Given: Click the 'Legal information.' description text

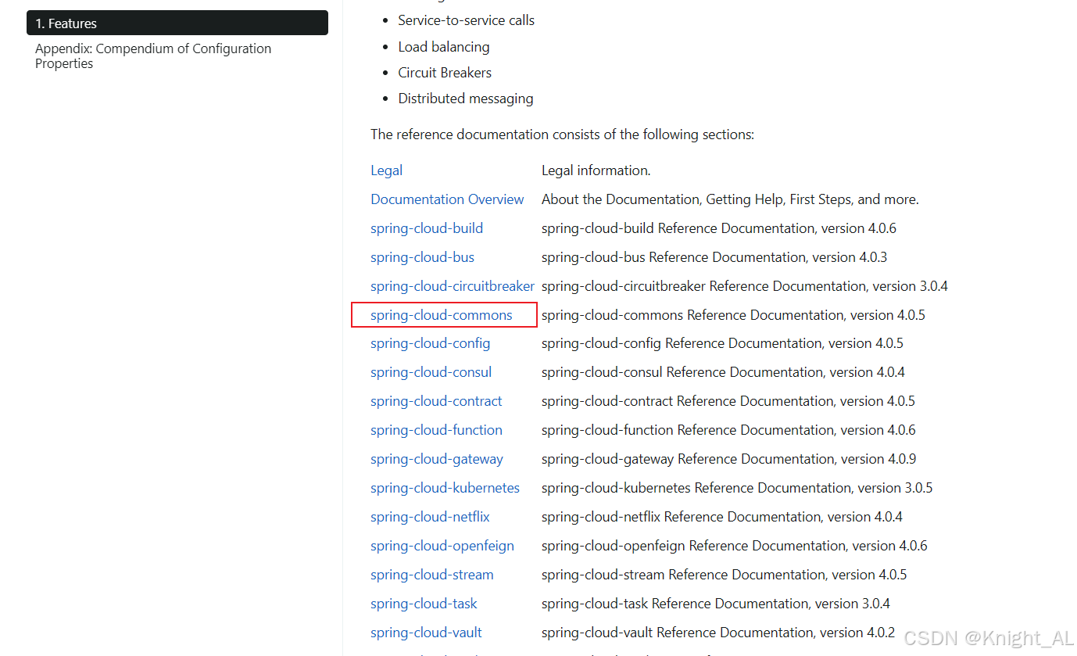Looking at the screenshot, I should click(596, 170).
